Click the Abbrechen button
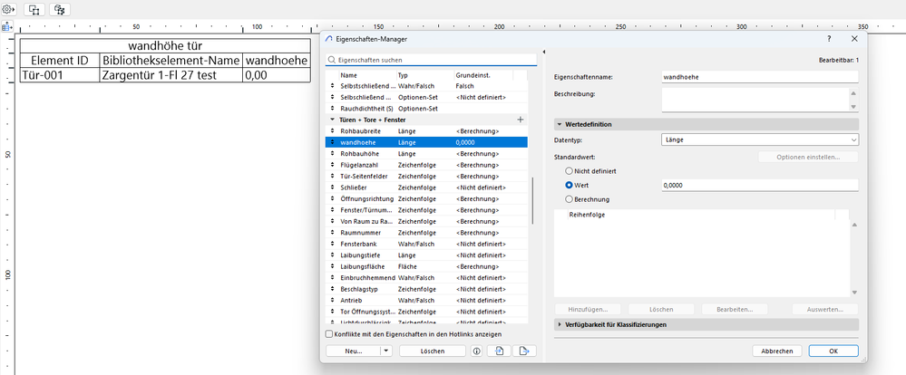The image size is (906, 375). pyautogui.click(x=776, y=351)
